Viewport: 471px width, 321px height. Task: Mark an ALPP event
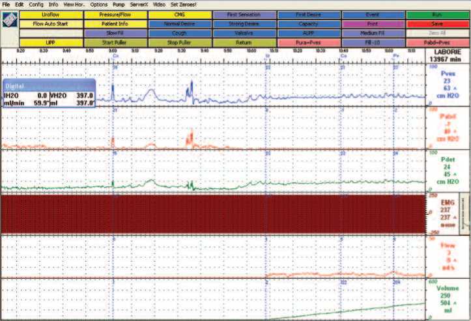pyautogui.click(x=309, y=33)
